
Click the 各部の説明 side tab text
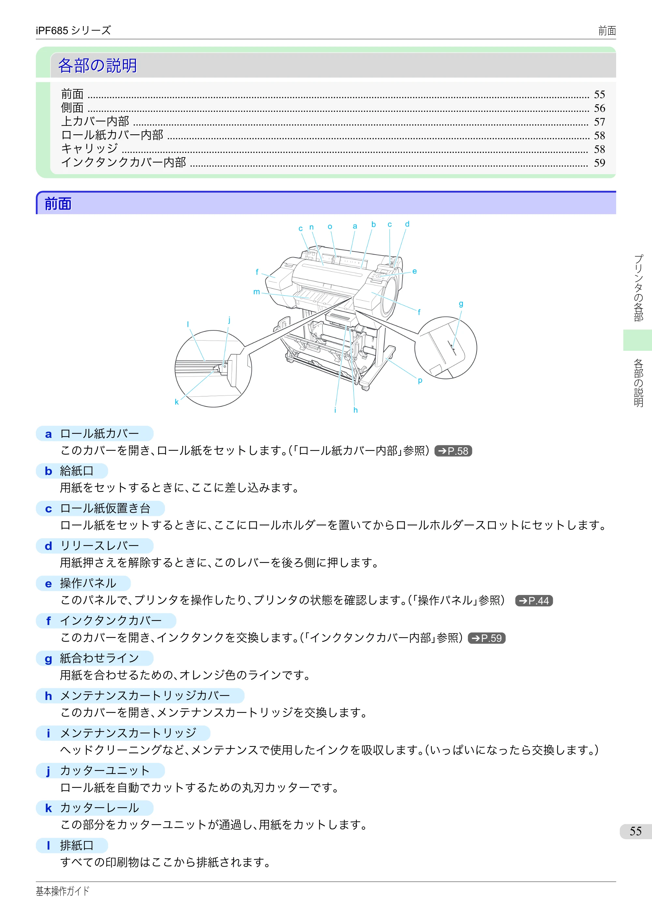pos(638,383)
